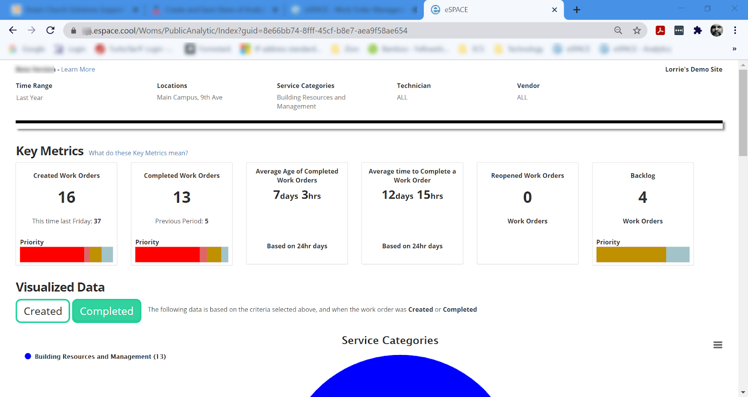
Task: Click the Learn More link
Action: click(78, 70)
